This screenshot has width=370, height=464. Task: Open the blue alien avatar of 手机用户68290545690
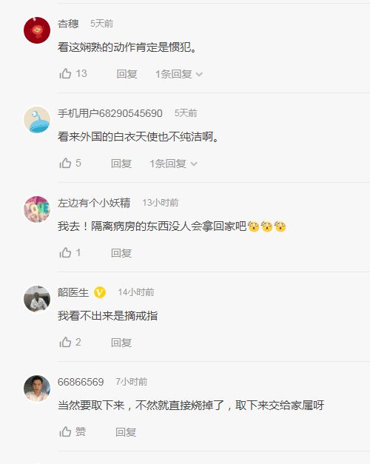click(37, 120)
